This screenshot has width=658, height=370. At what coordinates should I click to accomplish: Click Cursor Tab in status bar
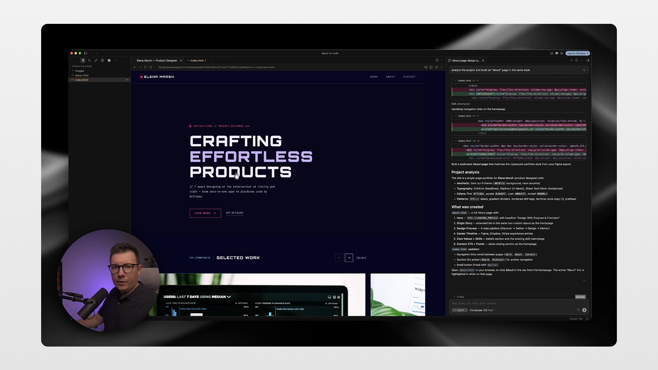576,319
